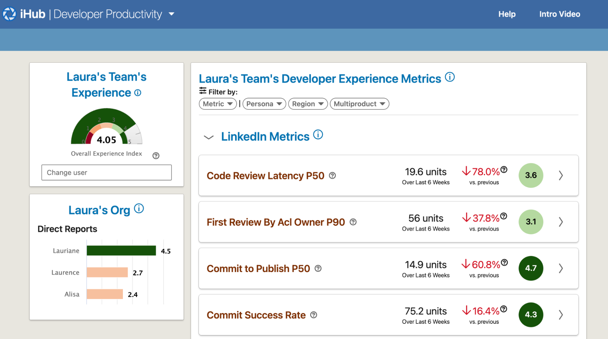Collapse the LinkedIn Metrics section

(x=209, y=137)
